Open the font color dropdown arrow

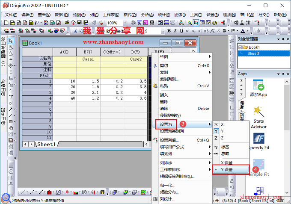(x=248, y=31)
